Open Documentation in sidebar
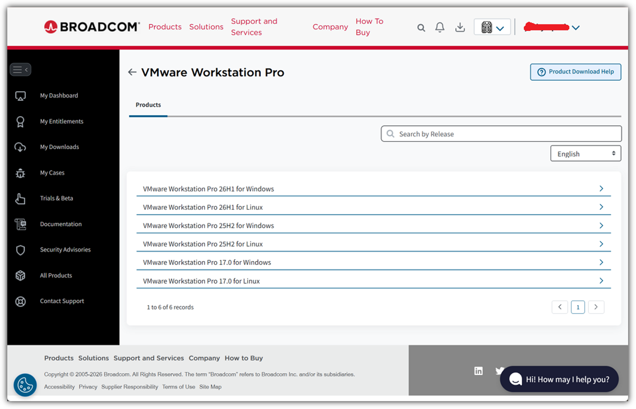The height and width of the screenshot is (409, 636). pyautogui.click(x=61, y=224)
